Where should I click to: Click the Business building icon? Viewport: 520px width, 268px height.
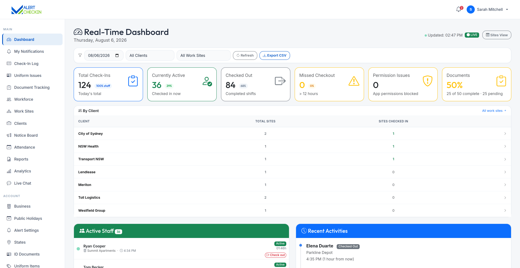[9, 206]
